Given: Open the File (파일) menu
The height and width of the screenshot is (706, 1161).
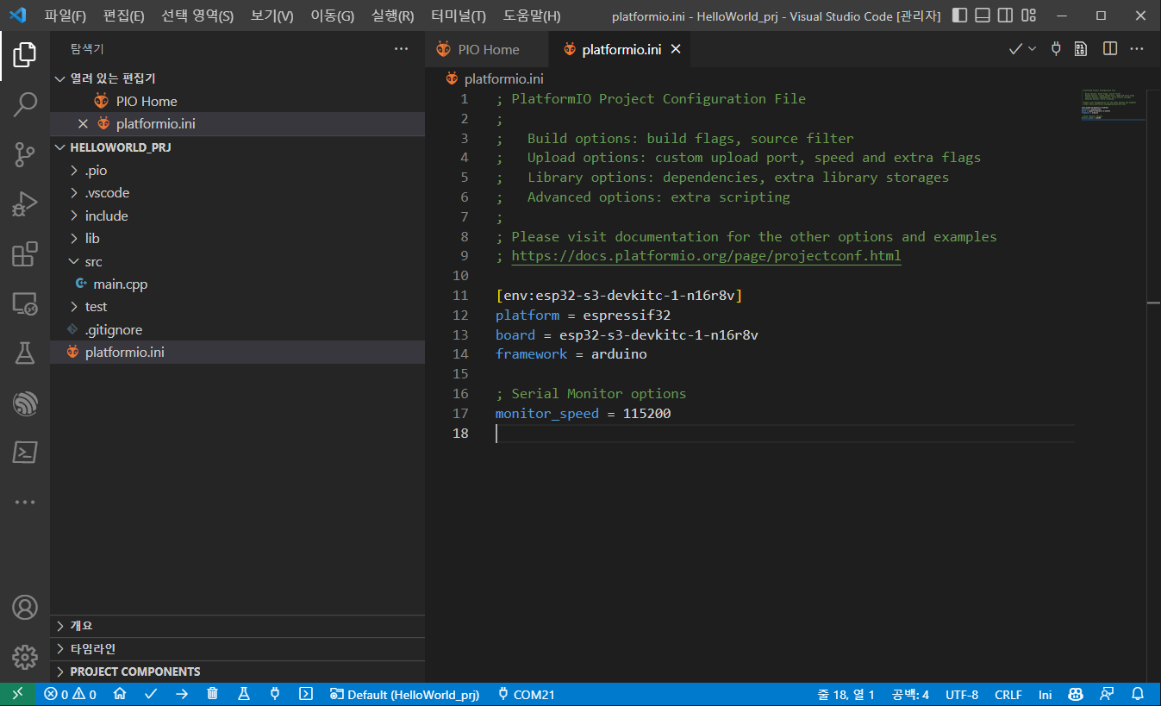Looking at the screenshot, I should tap(66, 16).
